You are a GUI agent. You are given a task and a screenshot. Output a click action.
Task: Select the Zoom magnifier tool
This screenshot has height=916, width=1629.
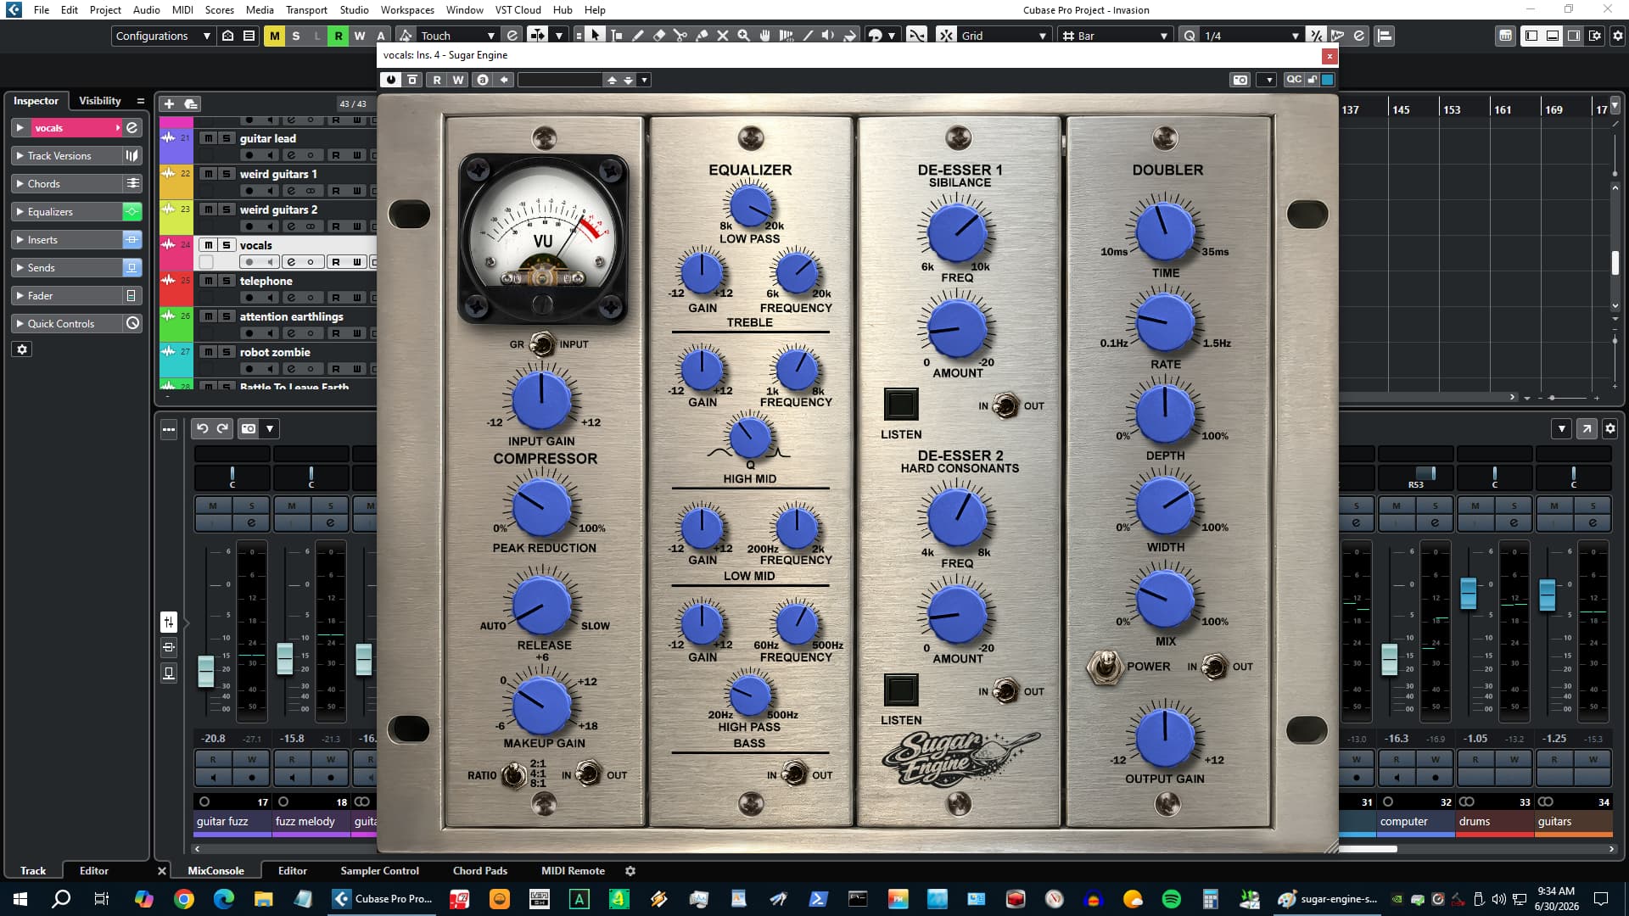tap(744, 36)
